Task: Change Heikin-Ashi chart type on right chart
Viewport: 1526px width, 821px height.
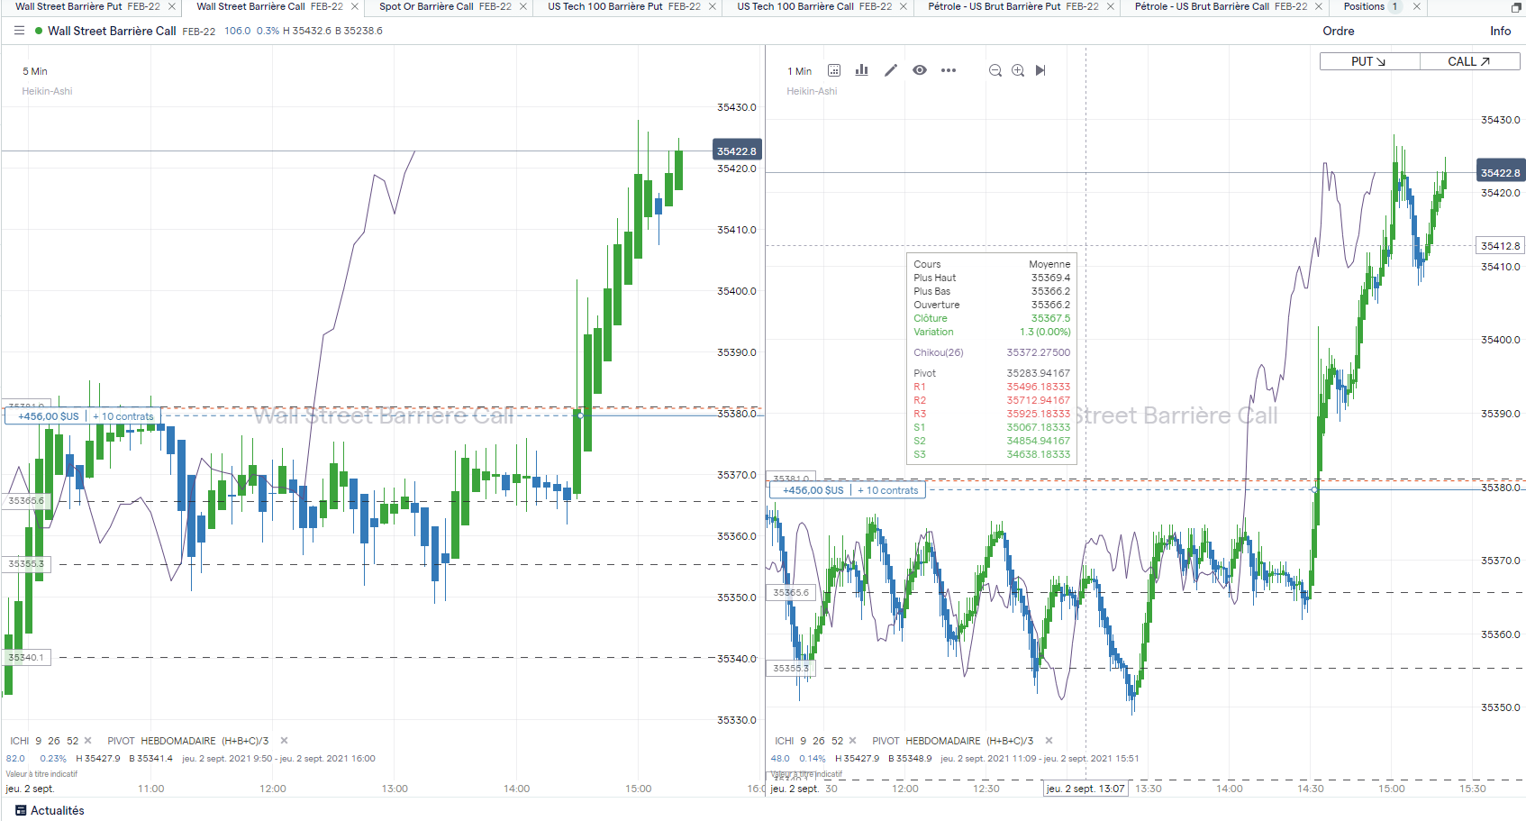Action: 812,91
